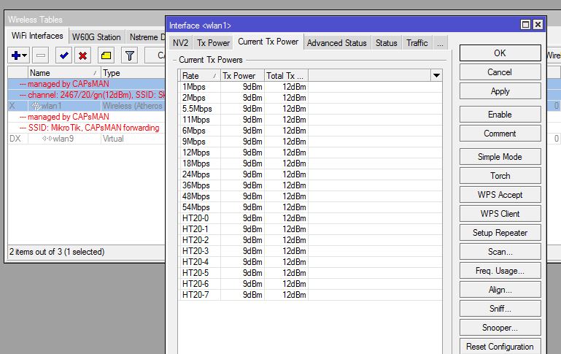Image resolution: width=561 pixels, height=354 pixels.
Task: Select the wlan1 interface row
Action: pyautogui.click(x=87, y=106)
